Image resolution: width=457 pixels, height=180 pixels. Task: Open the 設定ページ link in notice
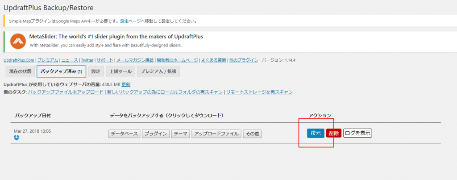pos(131,21)
